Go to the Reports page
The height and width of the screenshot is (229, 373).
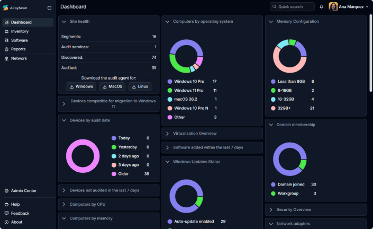[x=28, y=49]
